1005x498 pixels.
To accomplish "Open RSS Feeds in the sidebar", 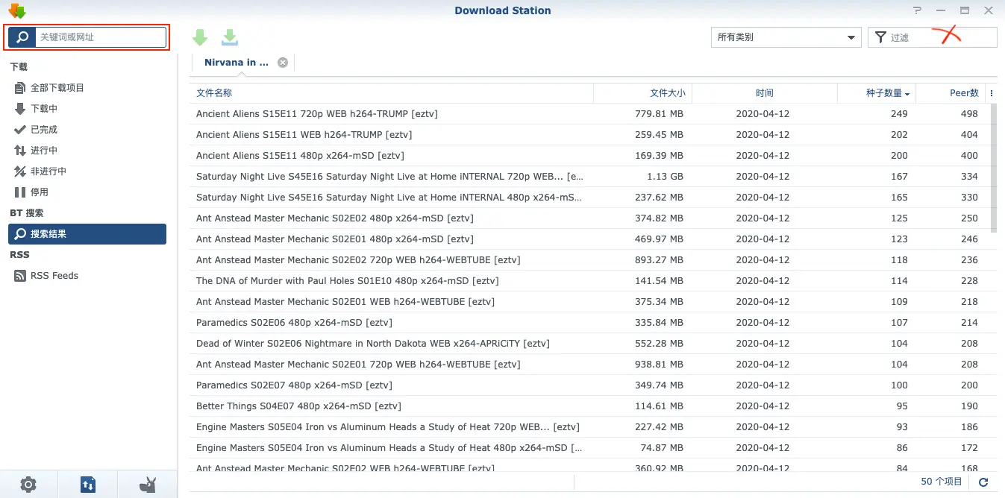I will point(89,276).
